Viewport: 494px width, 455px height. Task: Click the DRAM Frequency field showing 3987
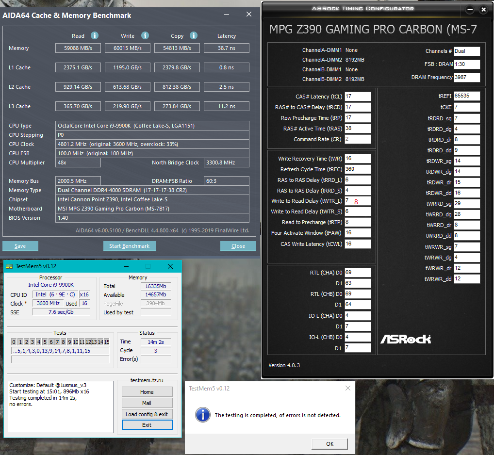(467, 77)
